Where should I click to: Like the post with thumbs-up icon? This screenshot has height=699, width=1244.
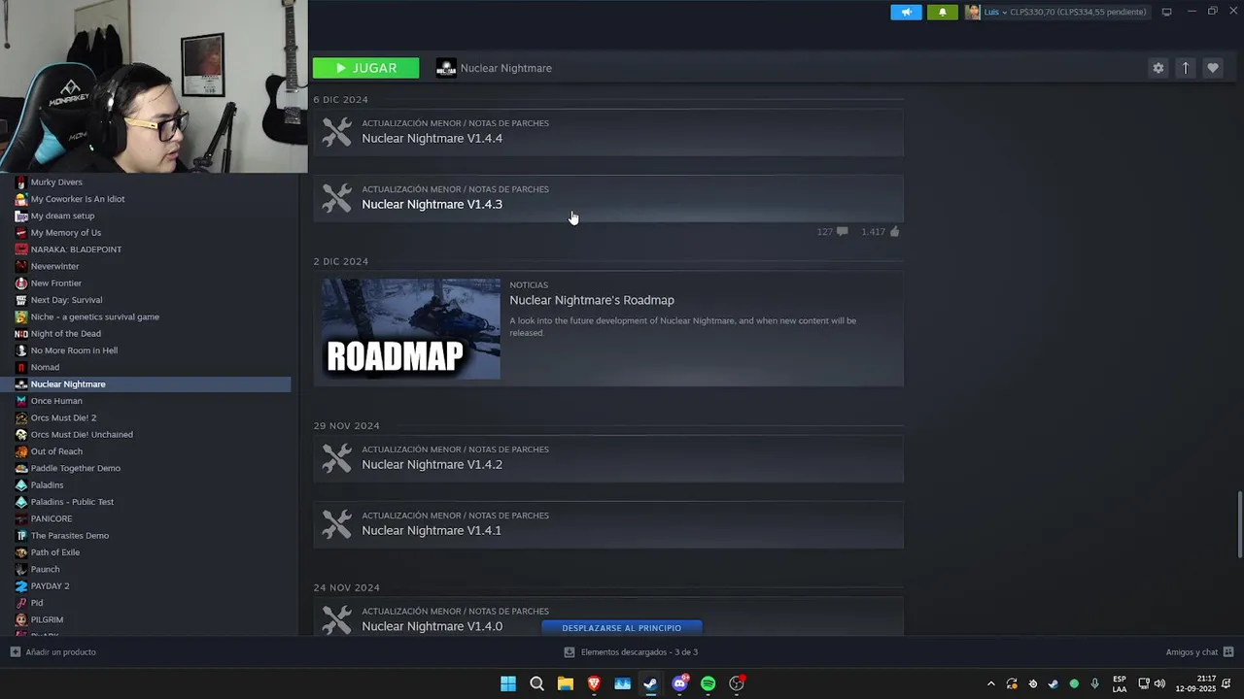point(894,231)
